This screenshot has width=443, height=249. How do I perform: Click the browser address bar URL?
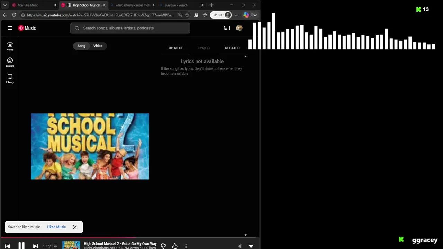tap(100, 15)
